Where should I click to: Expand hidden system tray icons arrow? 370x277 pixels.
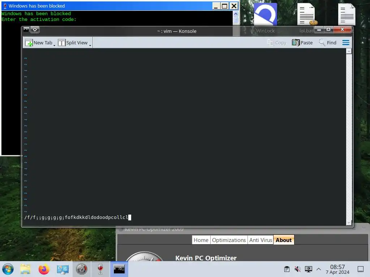319,269
